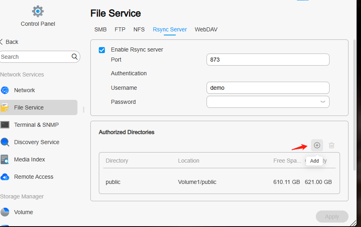The image size is (361, 227).
Task: Click the Port input field
Action: tap(268, 60)
